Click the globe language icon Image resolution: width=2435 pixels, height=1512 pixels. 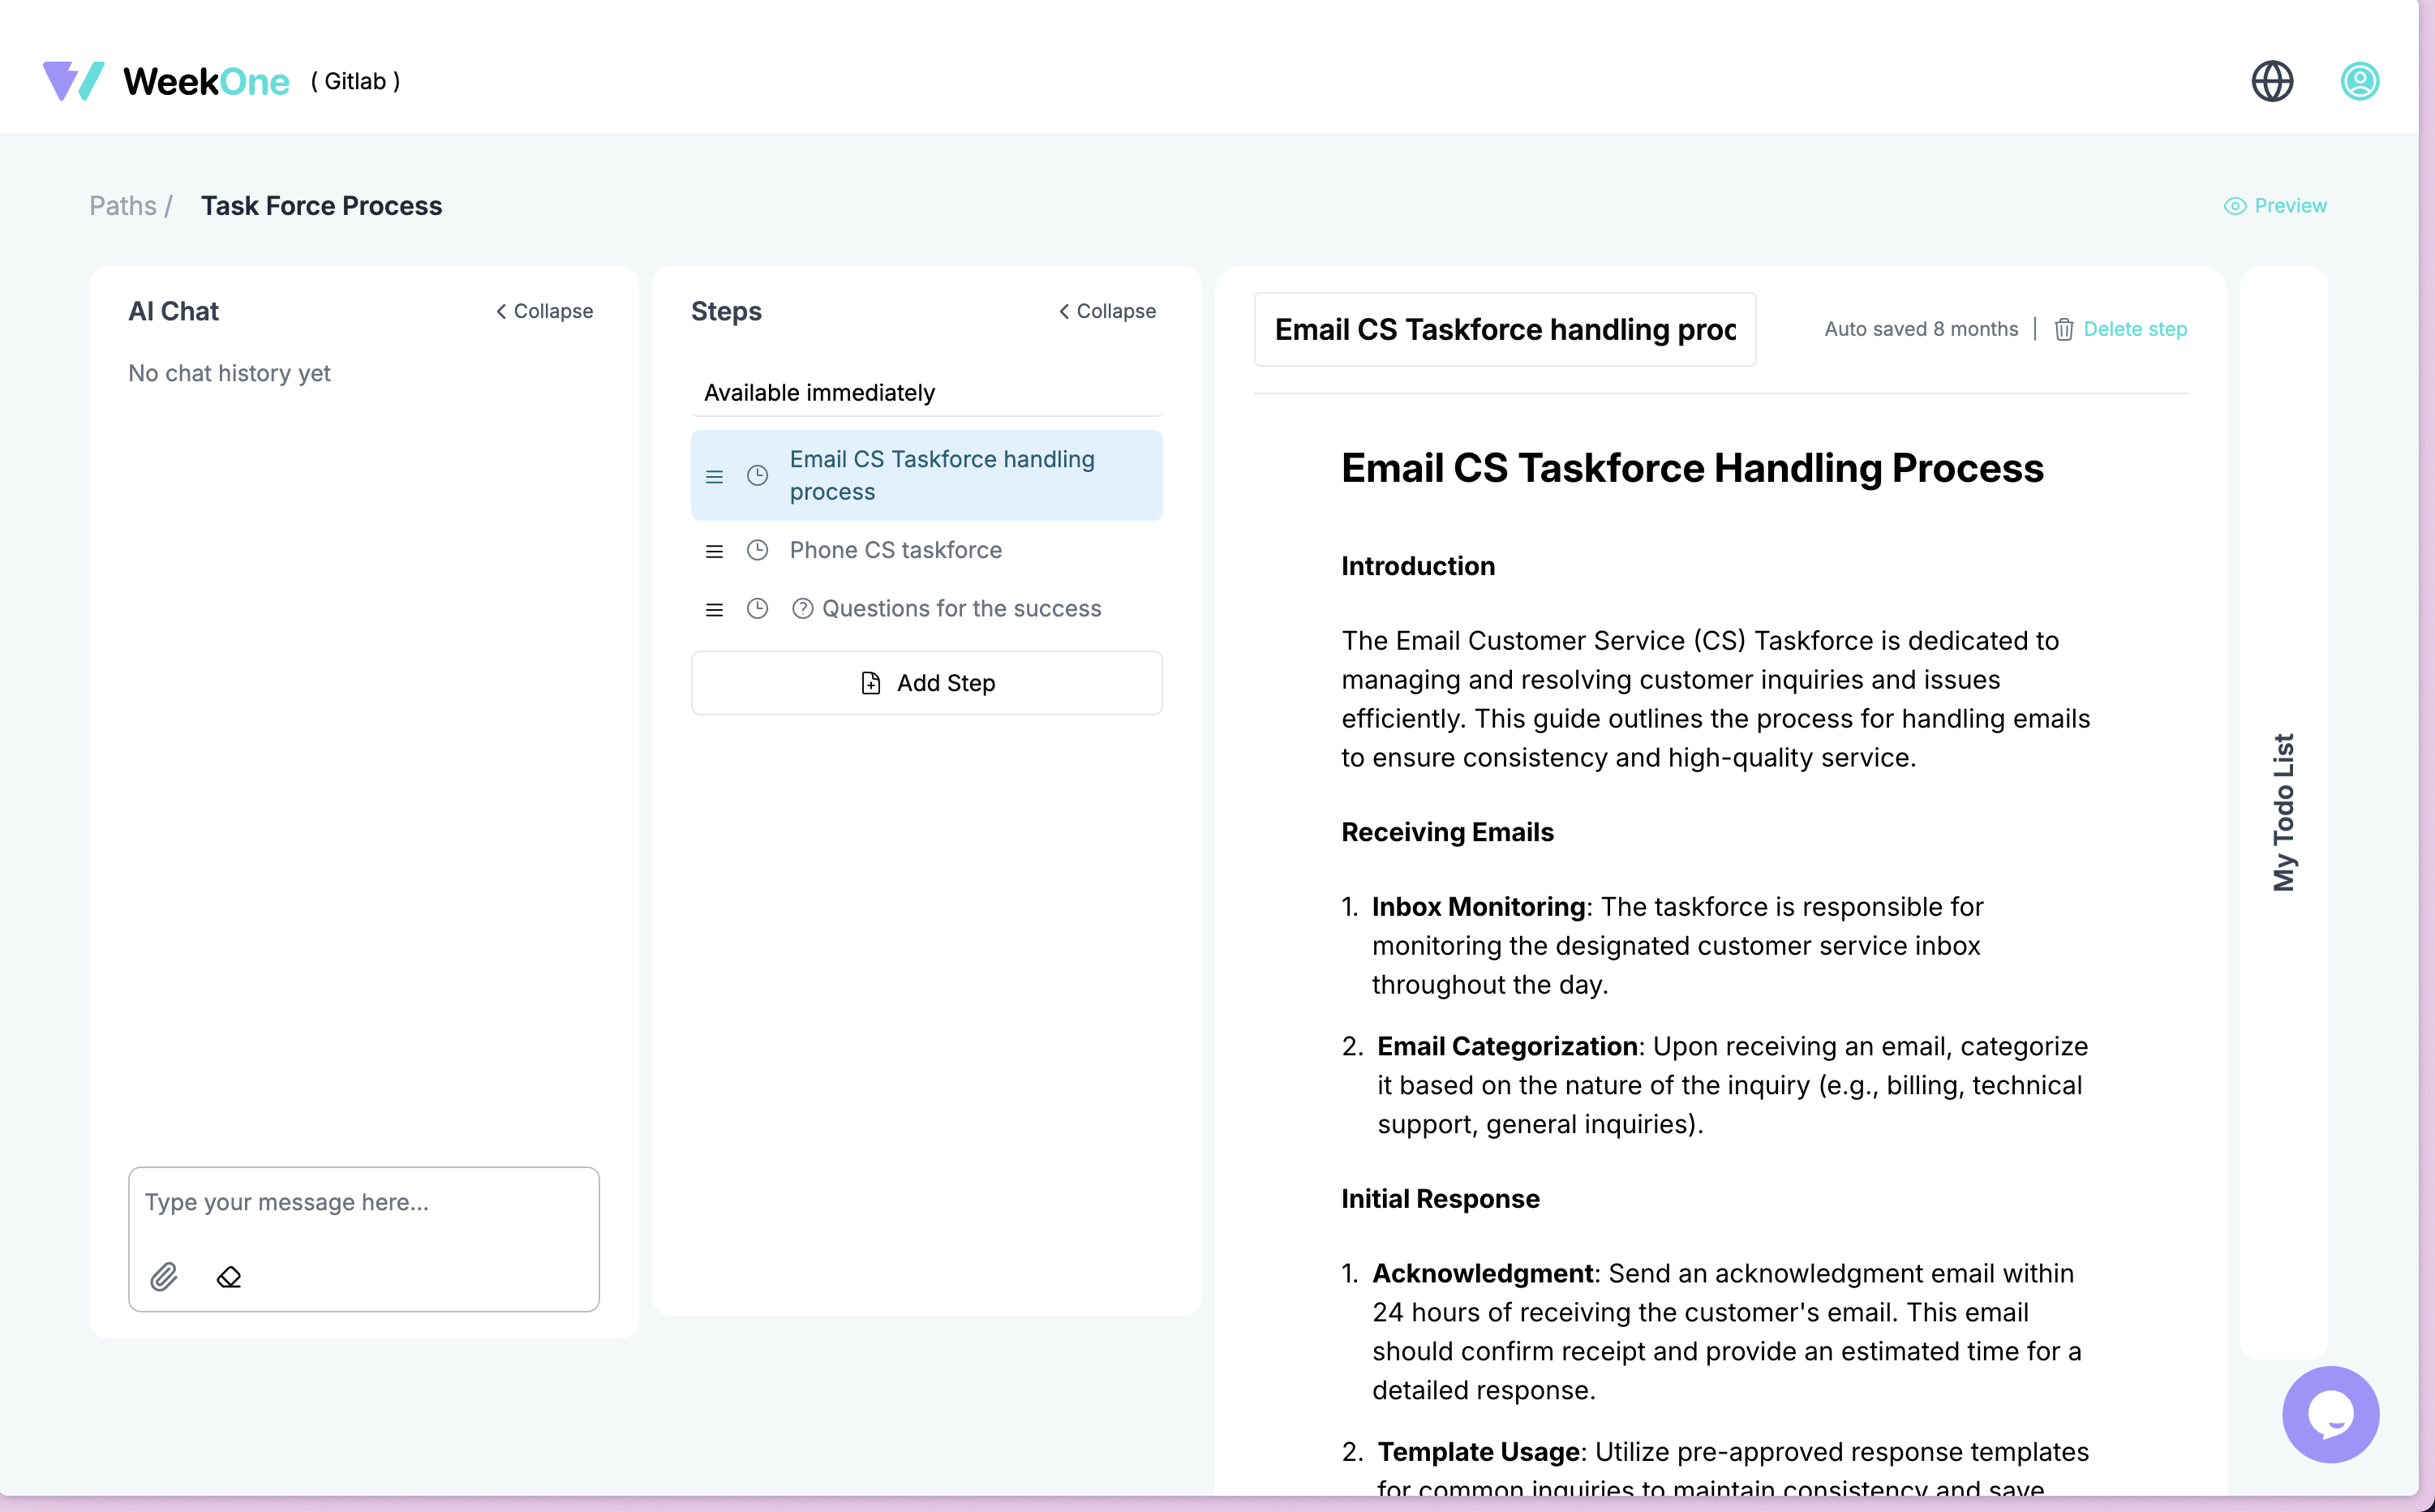click(x=2271, y=81)
